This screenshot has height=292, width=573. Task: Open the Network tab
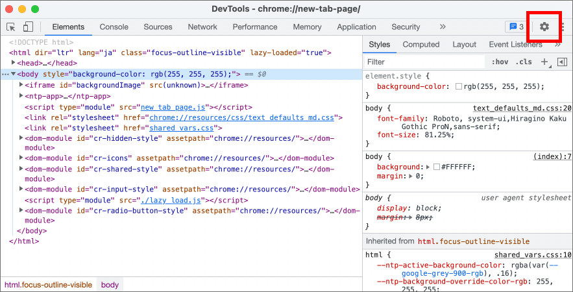pos(202,27)
